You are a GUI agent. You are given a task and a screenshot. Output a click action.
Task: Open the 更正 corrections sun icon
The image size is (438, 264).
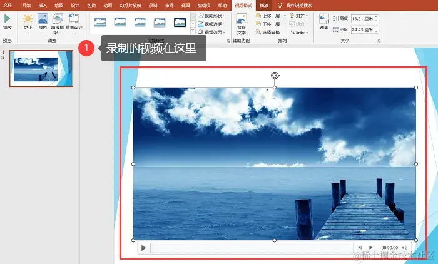[x=28, y=18]
